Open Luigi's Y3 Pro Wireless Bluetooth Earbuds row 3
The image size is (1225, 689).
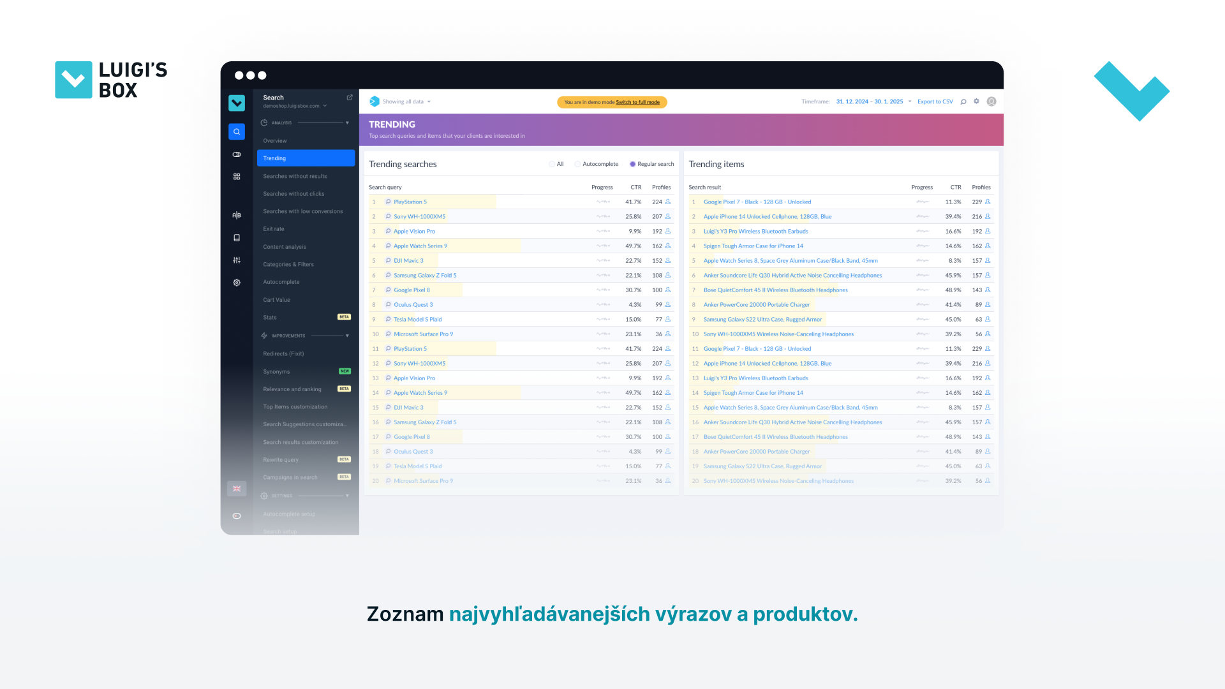(755, 231)
